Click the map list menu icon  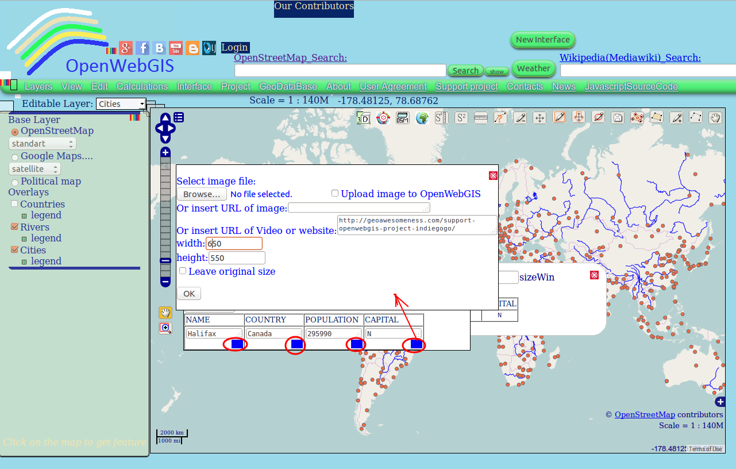coord(179,117)
